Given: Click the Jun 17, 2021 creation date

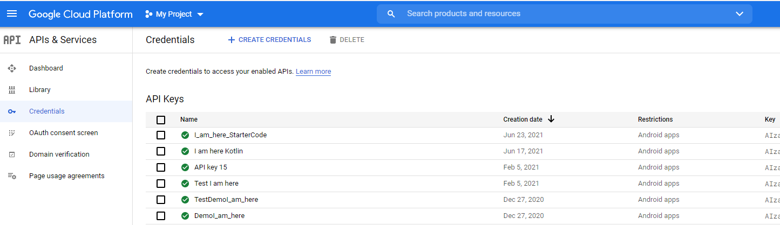Looking at the screenshot, I should tap(523, 151).
